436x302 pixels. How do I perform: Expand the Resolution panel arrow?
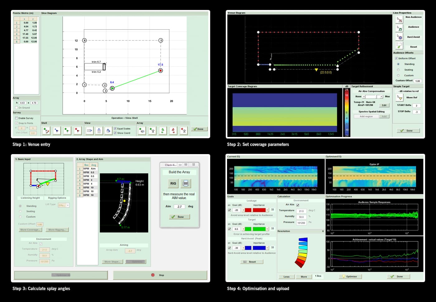[x=323, y=231]
